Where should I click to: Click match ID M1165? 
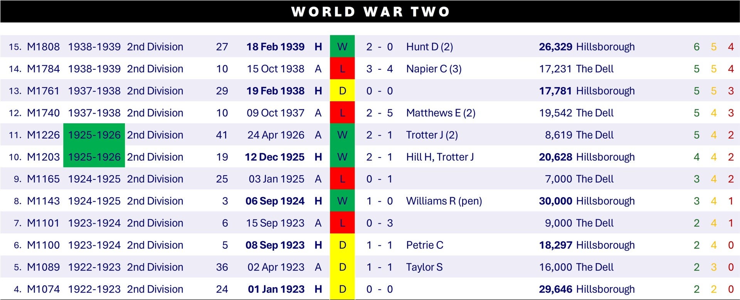[x=43, y=179]
